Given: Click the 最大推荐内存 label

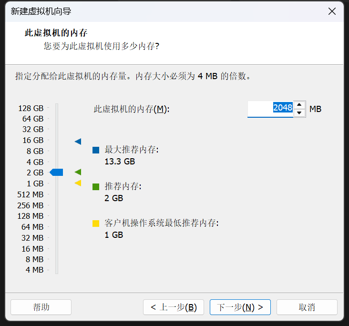Looking at the screenshot, I should pyautogui.click(x=132, y=150).
